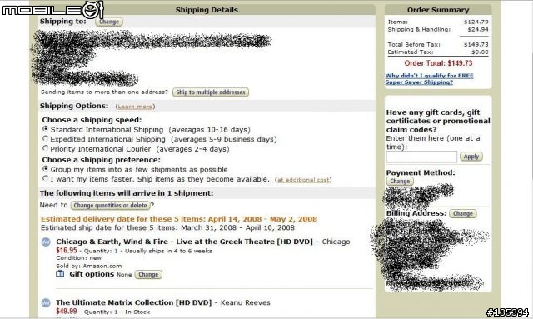Click the gift box icon near Gift options
The image size is (533, 319).
60,274
